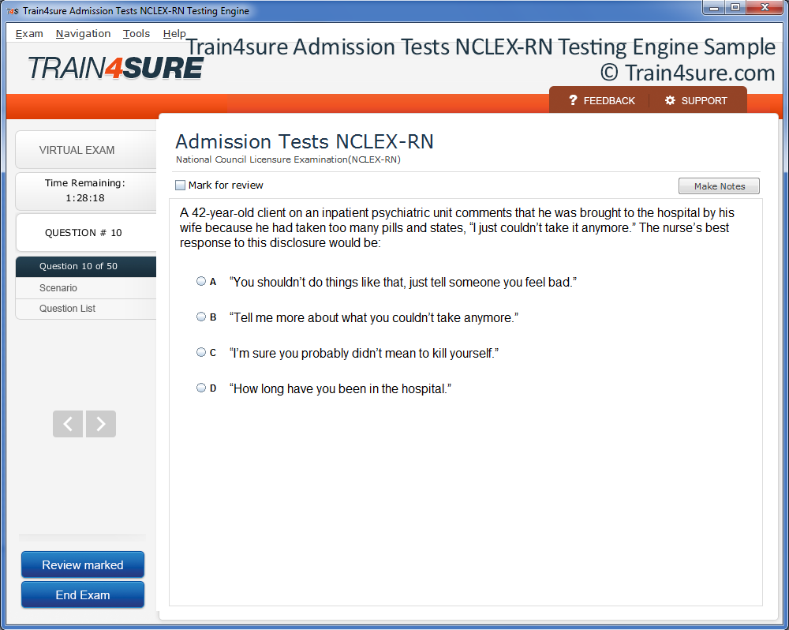The height and width of the screenshot is (630, 789).
Task: Click the title bar app icon
Action: click(13, 10)
